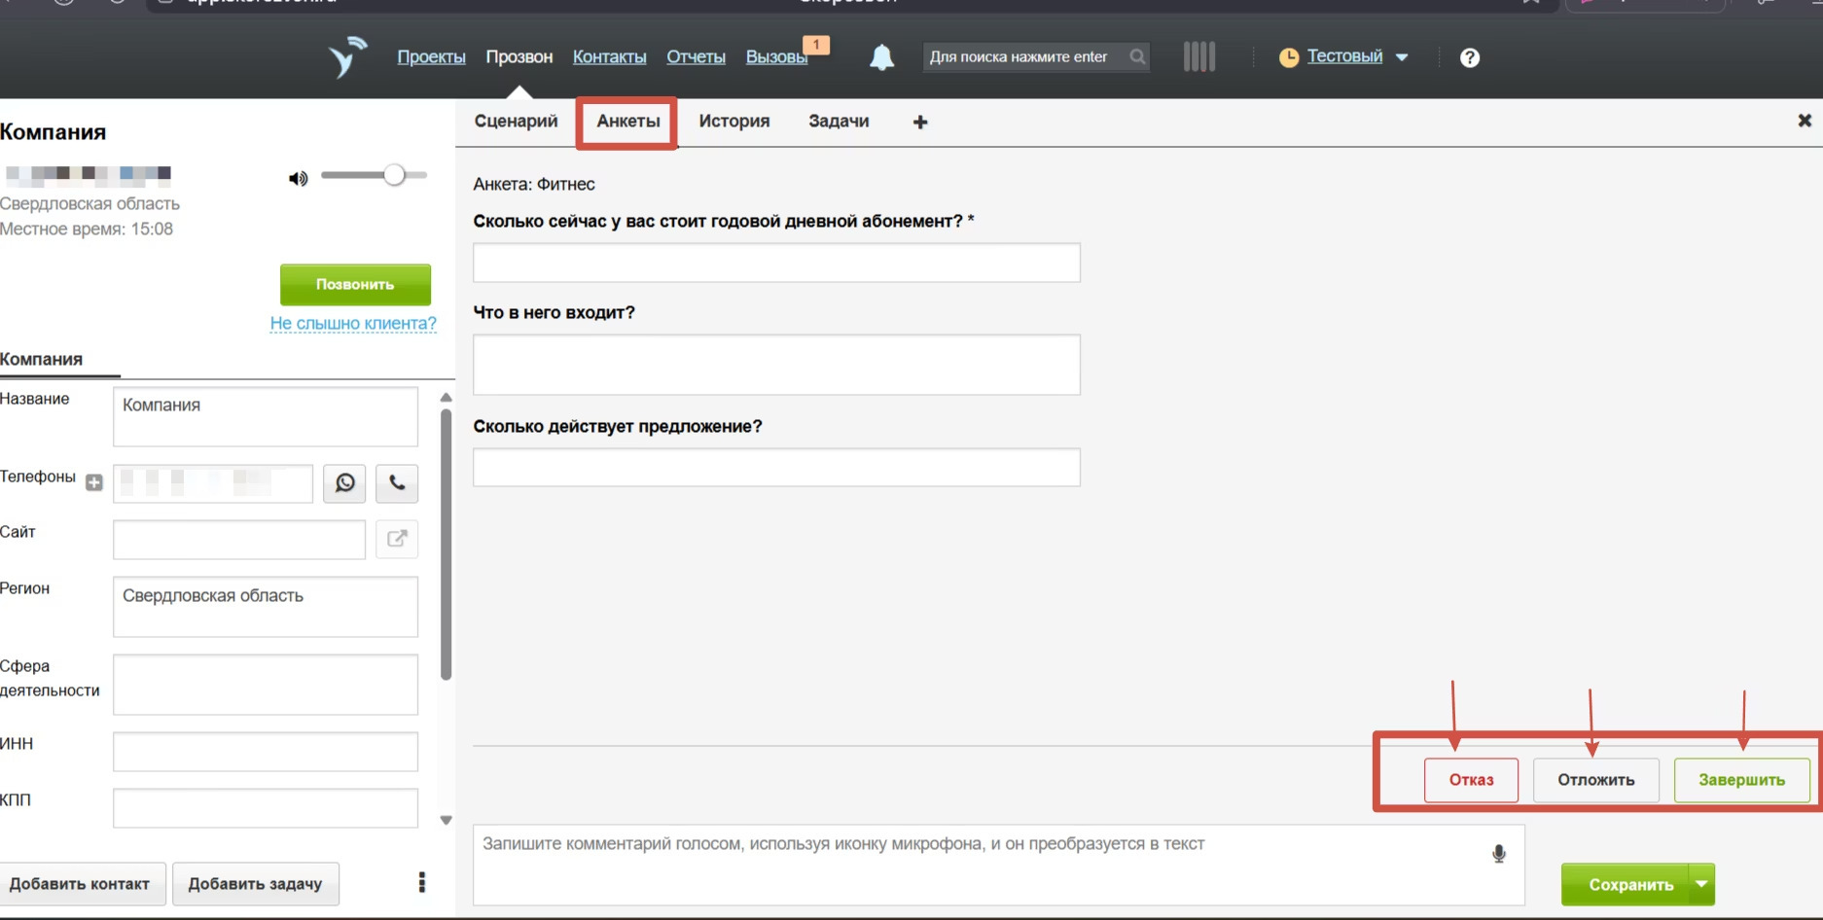Open the Задачи tab

pyautogui.click(x=839, y=122)
